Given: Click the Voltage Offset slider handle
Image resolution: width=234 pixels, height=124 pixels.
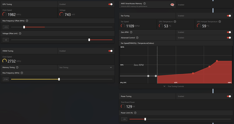Looking at the screenshot, I should 89,40.
